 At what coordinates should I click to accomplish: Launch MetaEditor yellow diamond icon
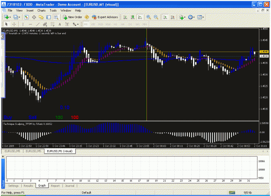click(87, 17)
